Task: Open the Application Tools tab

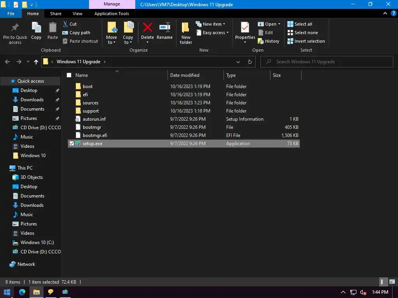Action: pos(112,14)
